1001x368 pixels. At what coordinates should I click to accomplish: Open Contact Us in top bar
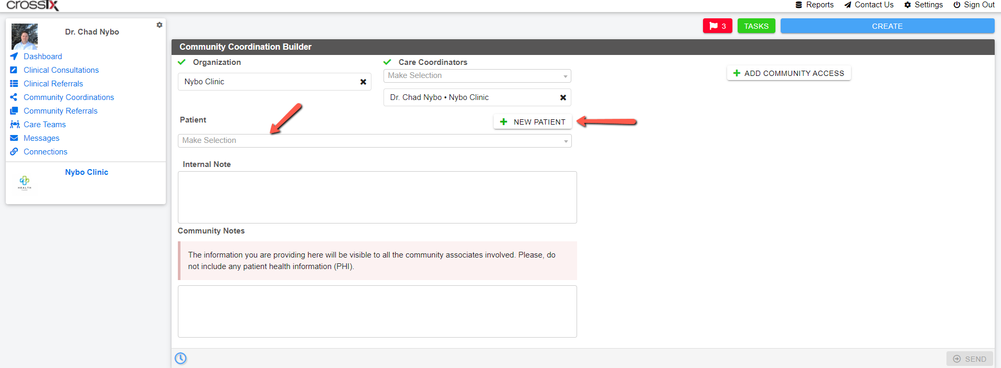coord(869,5)
